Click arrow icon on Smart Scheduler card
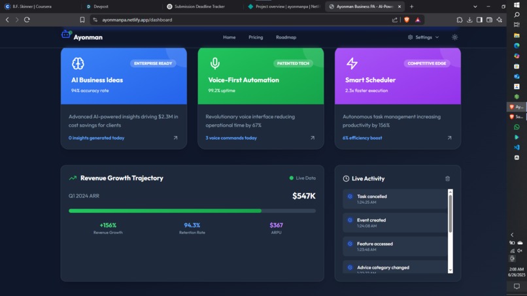 coord(449,138)
